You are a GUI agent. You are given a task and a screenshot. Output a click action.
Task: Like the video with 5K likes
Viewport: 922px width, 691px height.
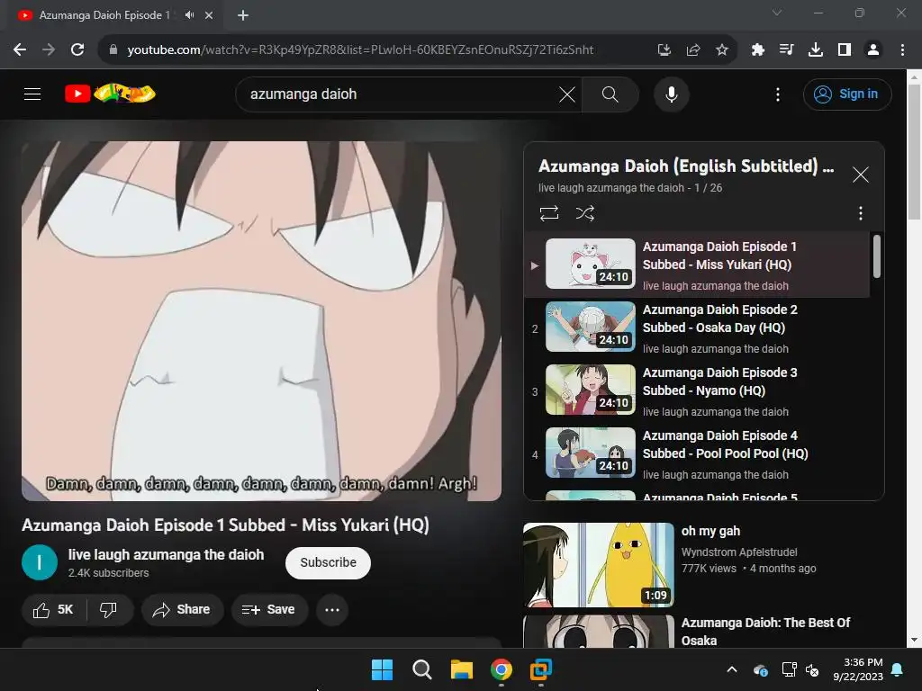click(x=53, y=610)
